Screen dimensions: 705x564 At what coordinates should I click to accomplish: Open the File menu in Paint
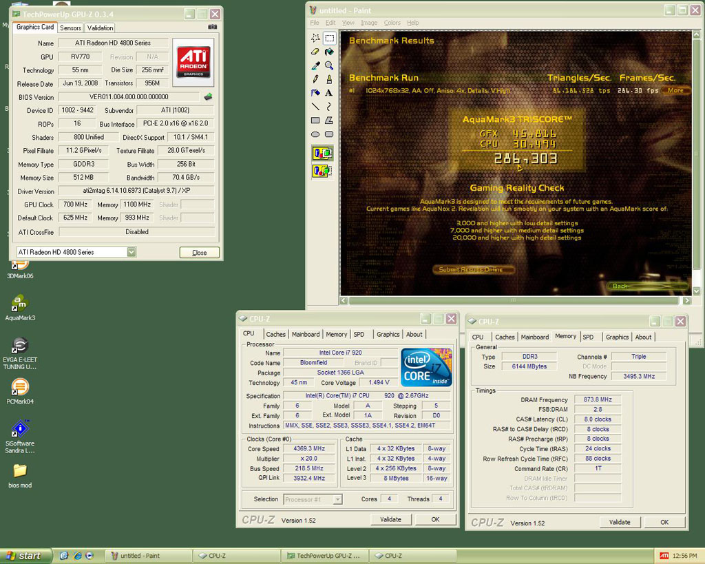pos(314,23)
